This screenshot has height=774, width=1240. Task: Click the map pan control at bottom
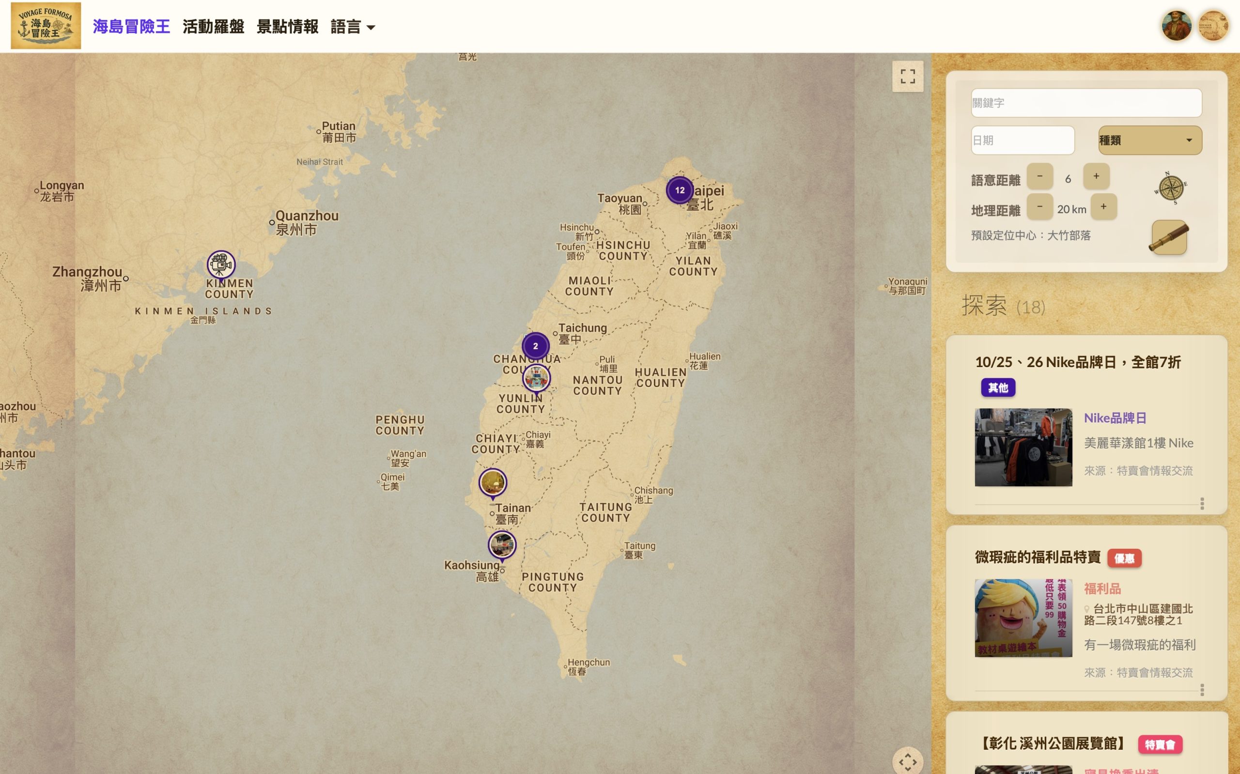(x=907, y=762)
